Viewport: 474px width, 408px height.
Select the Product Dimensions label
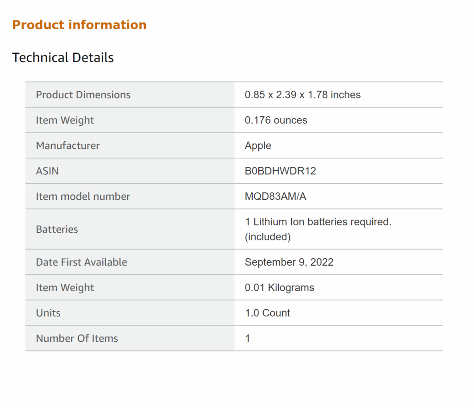[x=83, y=95]
